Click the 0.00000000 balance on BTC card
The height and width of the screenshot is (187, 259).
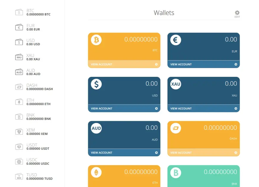141,39
